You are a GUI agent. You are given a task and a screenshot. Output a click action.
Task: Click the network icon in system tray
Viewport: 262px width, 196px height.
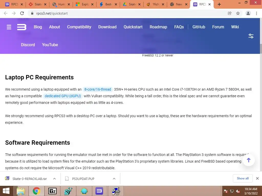[232, 191]
